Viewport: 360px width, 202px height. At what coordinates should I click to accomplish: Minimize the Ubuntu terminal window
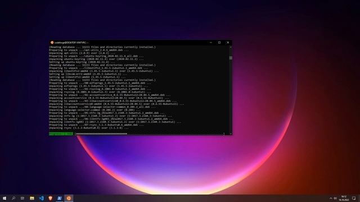pyautogui.click(x=211, y=43)
